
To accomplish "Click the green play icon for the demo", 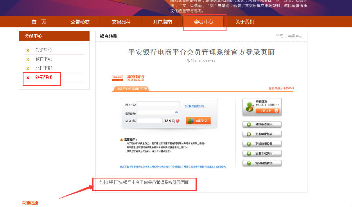I will coord(248,125).
